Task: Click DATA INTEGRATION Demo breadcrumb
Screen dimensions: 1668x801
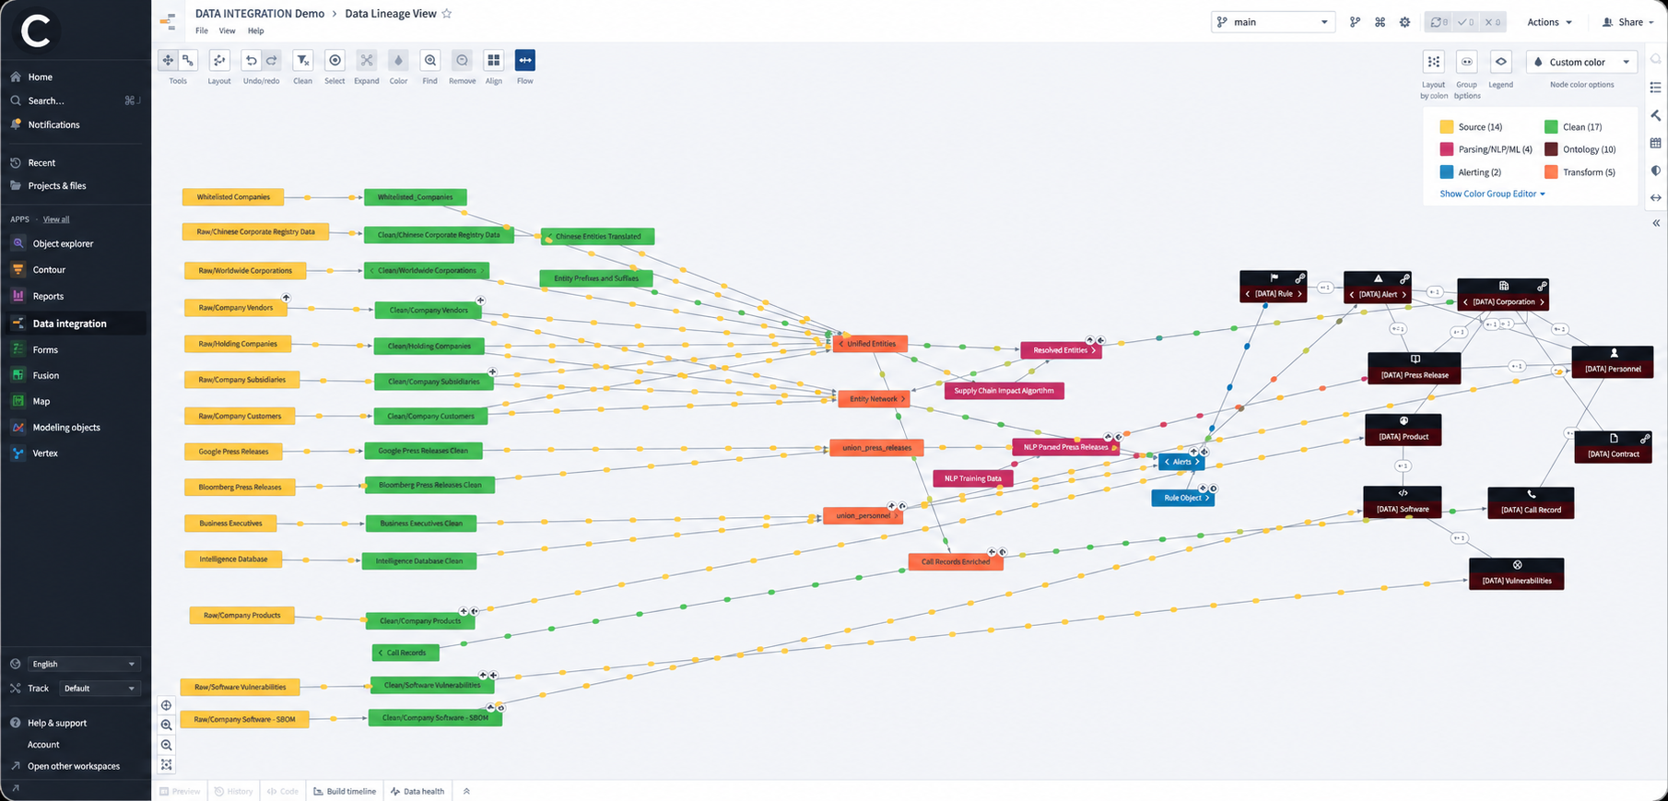Action: (x=260, y=14)
